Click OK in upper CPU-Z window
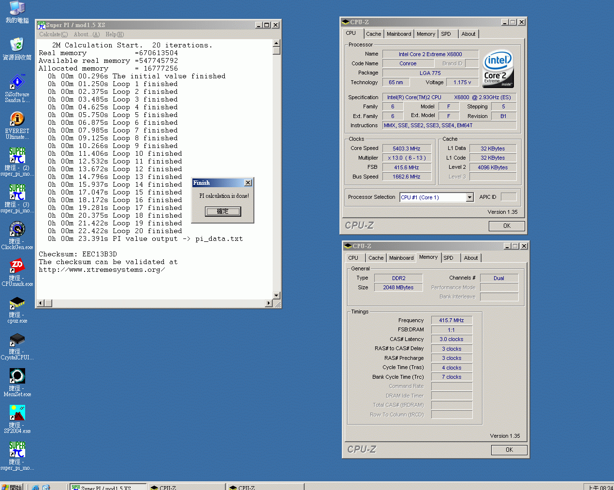The height and width of the screenshot is (490, 614). coord(507,226)
